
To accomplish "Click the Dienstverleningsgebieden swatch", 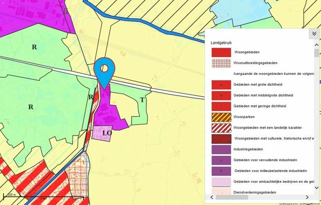I will click(x=221, y=191).
